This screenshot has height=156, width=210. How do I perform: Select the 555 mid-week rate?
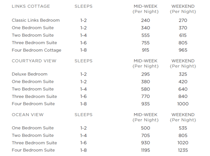coord(146,35)
